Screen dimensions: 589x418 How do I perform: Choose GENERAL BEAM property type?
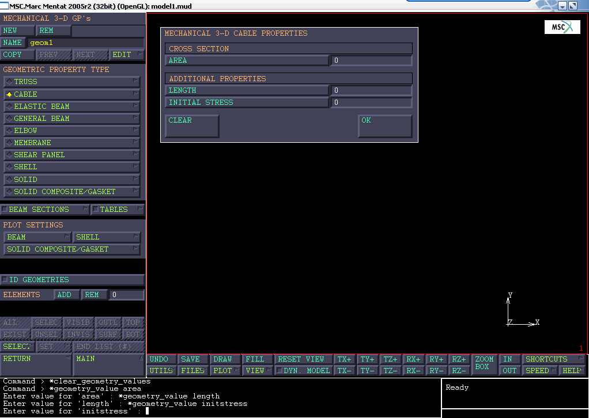(71, 119)
